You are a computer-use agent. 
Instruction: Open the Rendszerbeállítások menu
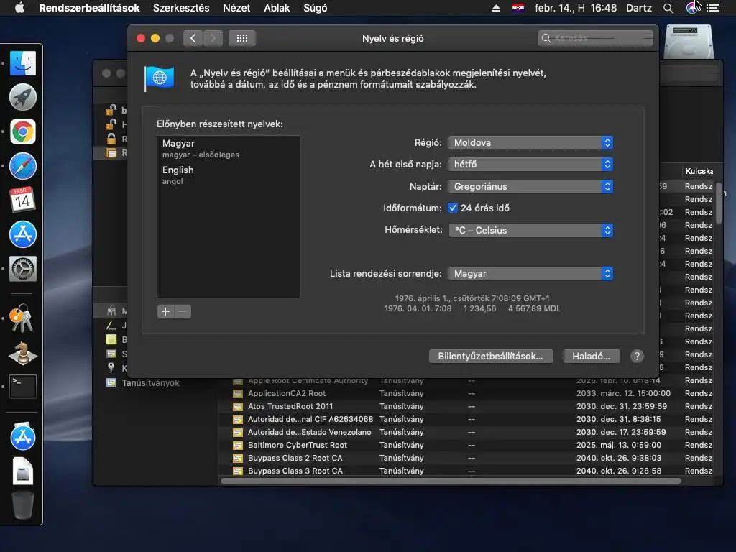click(x=89, y=8)
